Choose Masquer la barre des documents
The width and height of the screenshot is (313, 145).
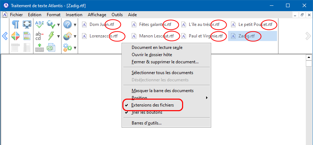163,91
